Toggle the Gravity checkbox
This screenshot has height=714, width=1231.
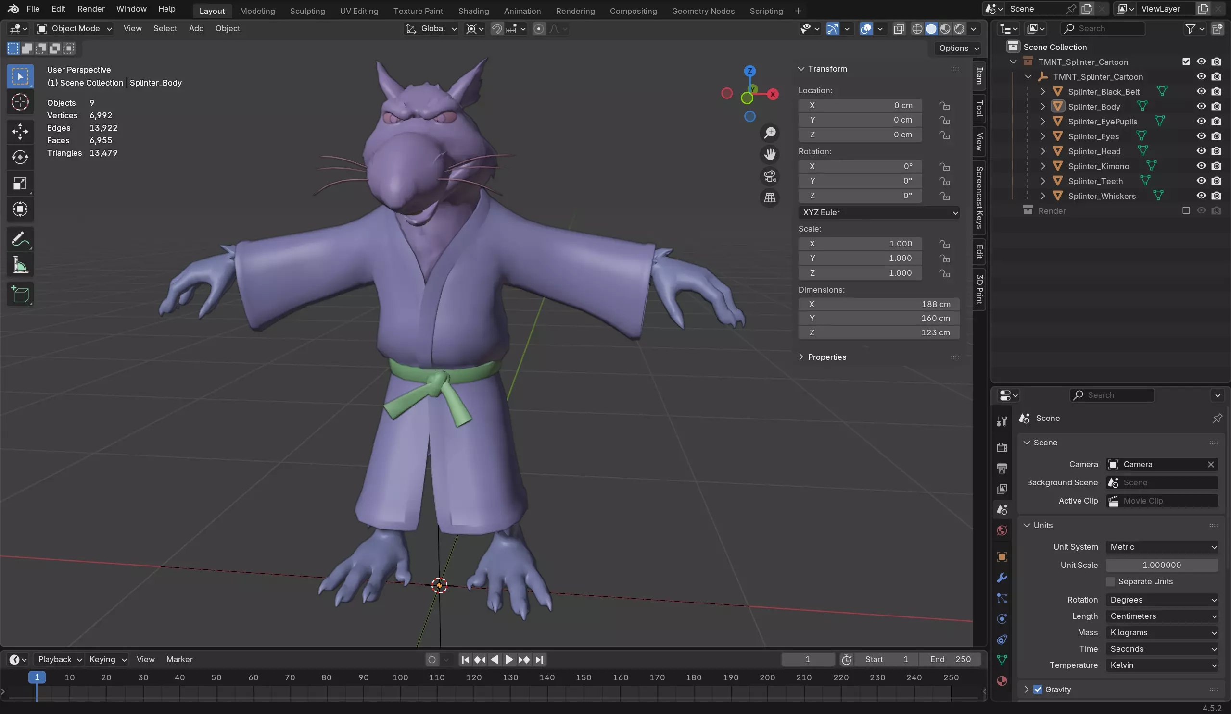pyautogui.click(x=1038, y=689)
